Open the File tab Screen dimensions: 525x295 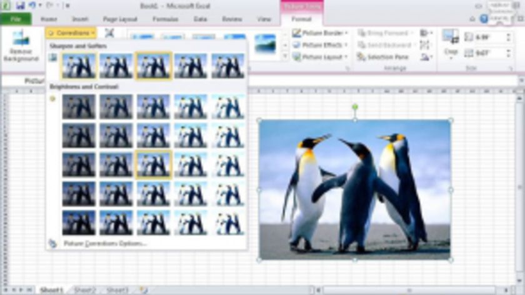coord(16,19)
